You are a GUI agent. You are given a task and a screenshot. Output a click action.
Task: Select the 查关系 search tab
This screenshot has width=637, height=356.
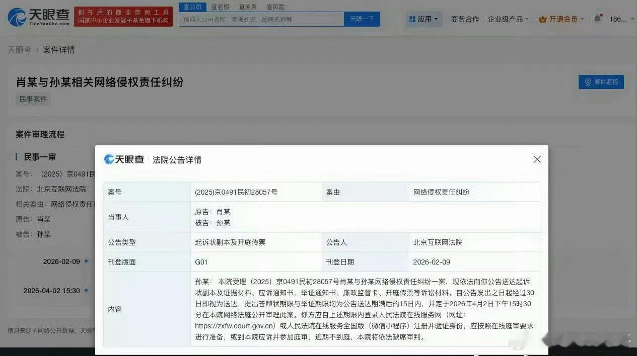tap(247, 7)
